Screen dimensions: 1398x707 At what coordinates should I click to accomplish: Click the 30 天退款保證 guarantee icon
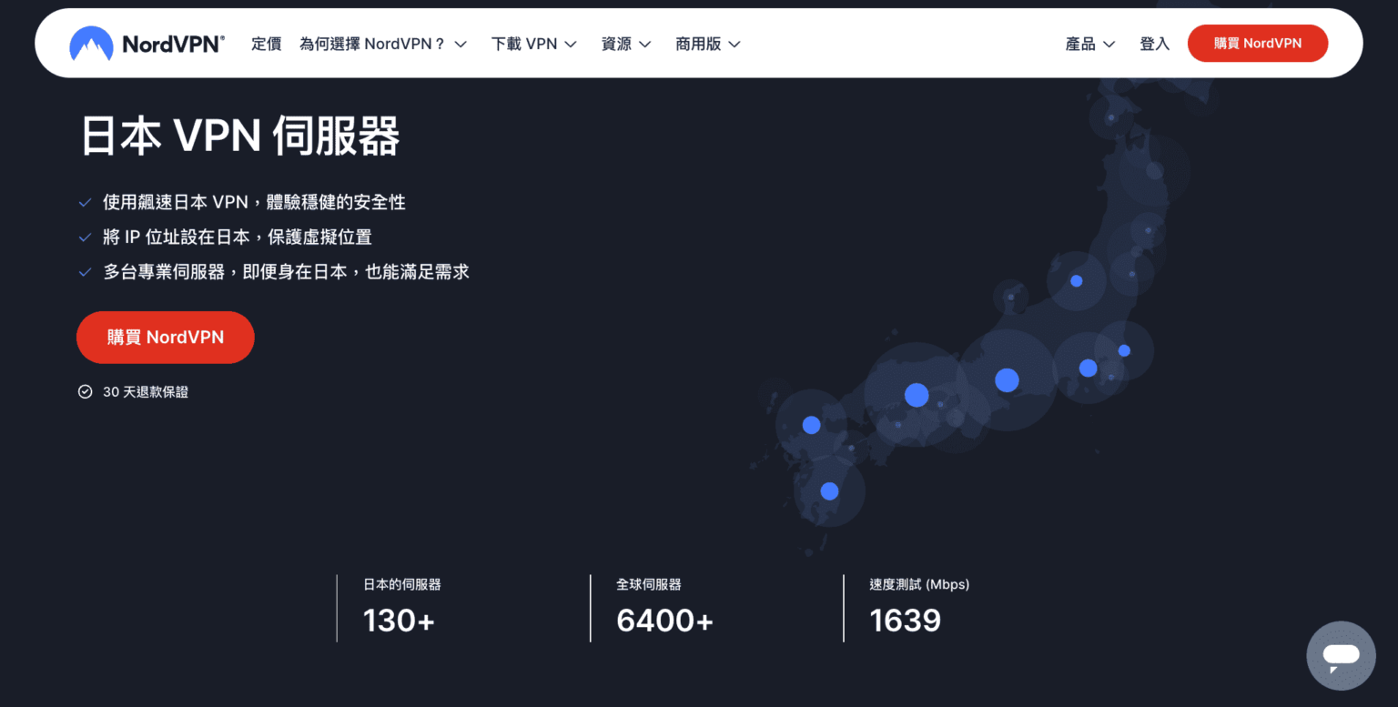click(86, 391)
